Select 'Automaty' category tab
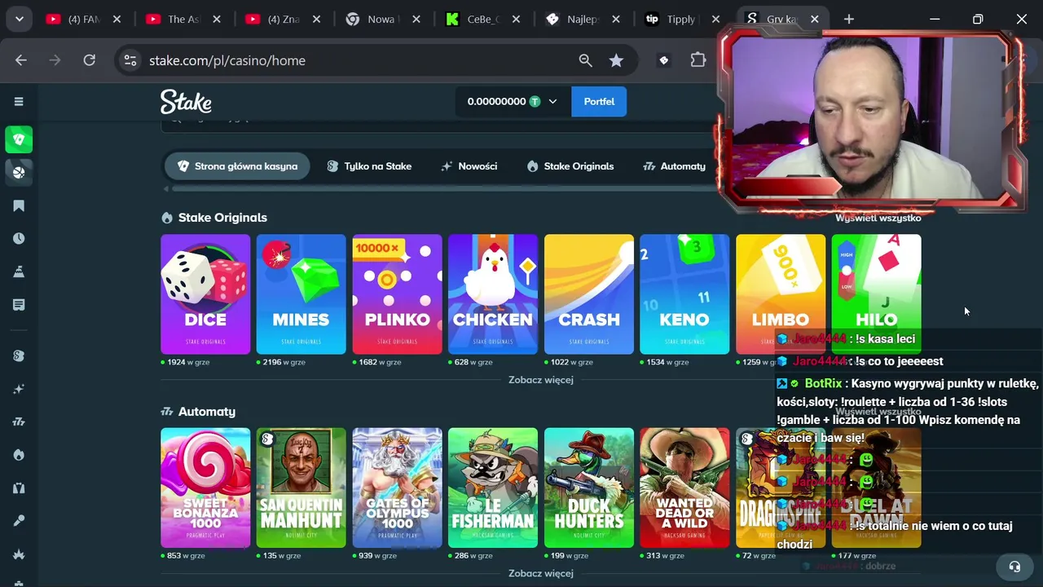 pyautogui.click(x=674, y=166)
